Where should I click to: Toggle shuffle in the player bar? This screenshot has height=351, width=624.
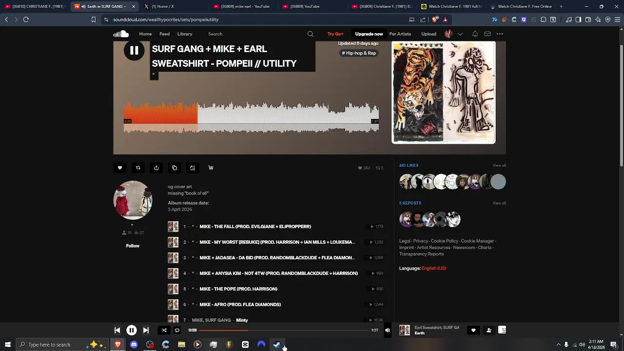click(x=164, y=330)
